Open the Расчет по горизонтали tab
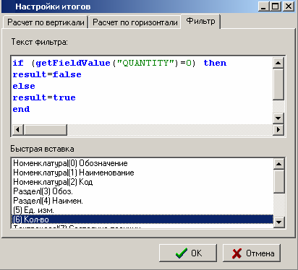Viewport: 298px width, 270px height. (135, 22)
